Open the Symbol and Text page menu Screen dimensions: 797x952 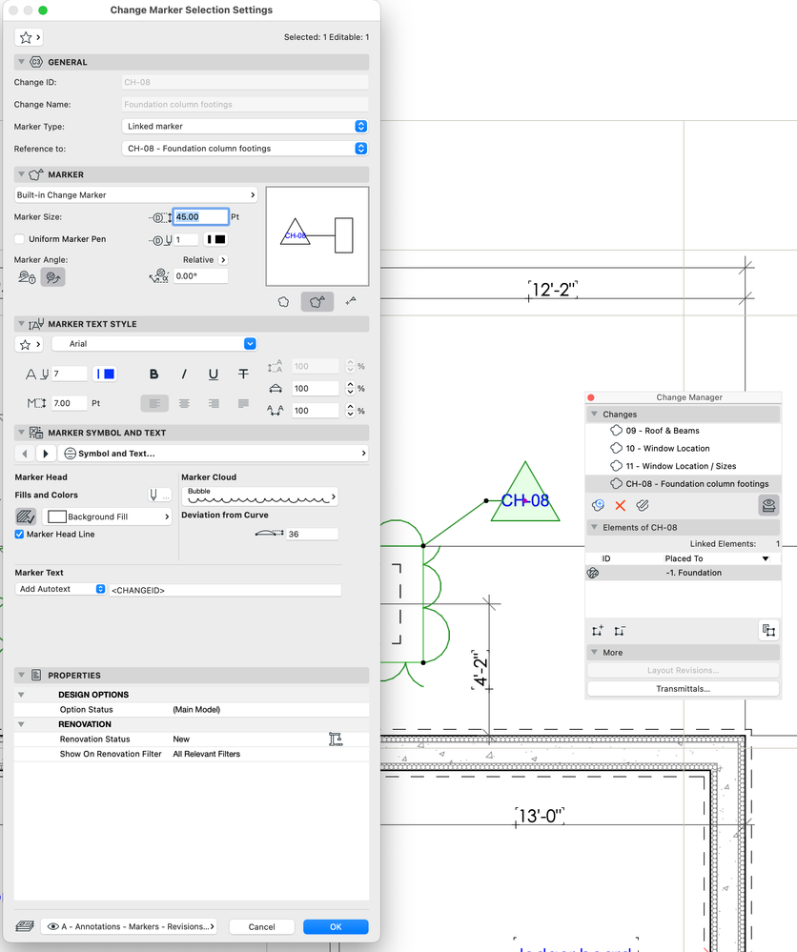(214, 454)
